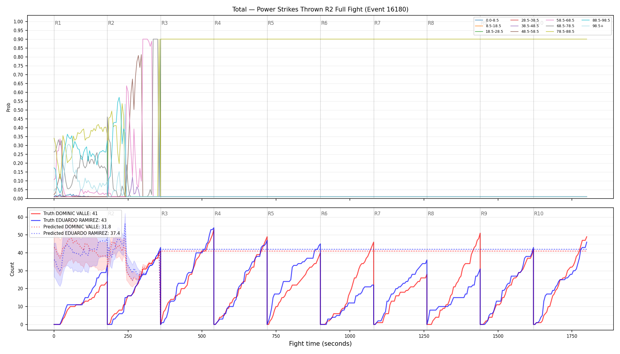Select the 48.5-58.5 legend entry
This screenshot has height=354, width=620.
click(x=525, y=32)
